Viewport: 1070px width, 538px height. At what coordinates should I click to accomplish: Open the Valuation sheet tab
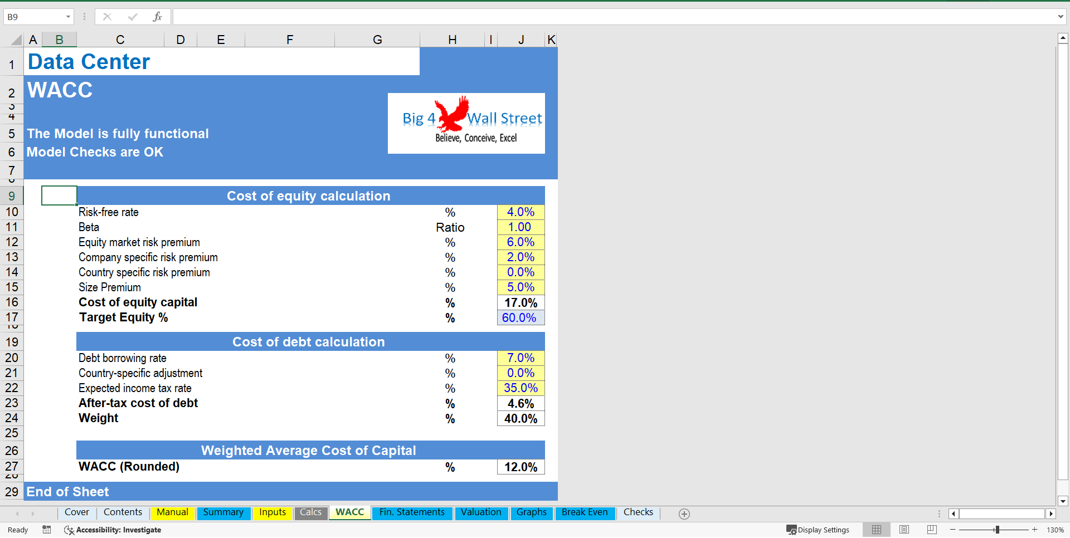click(x=481, y=512)
